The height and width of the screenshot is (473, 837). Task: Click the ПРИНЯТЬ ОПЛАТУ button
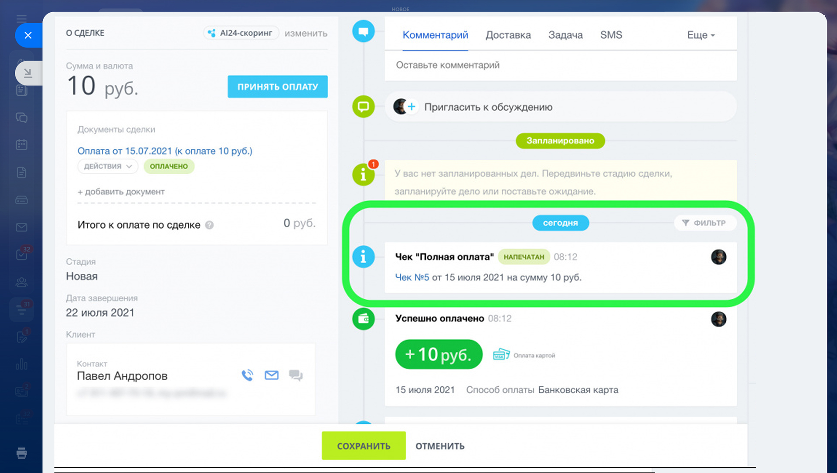pos(278,87)
